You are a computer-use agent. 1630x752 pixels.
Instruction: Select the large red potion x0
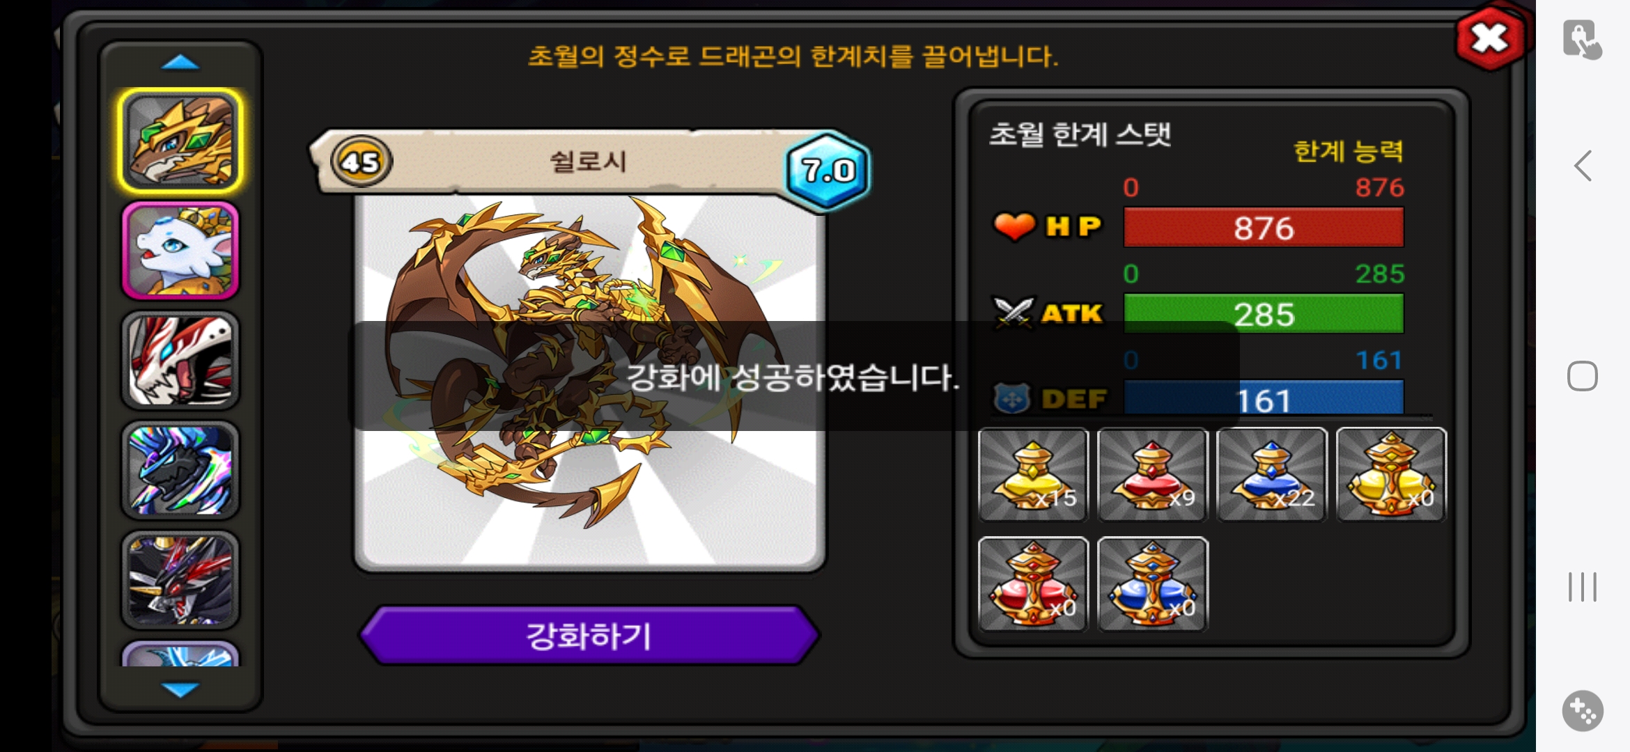coord(1033,584)
